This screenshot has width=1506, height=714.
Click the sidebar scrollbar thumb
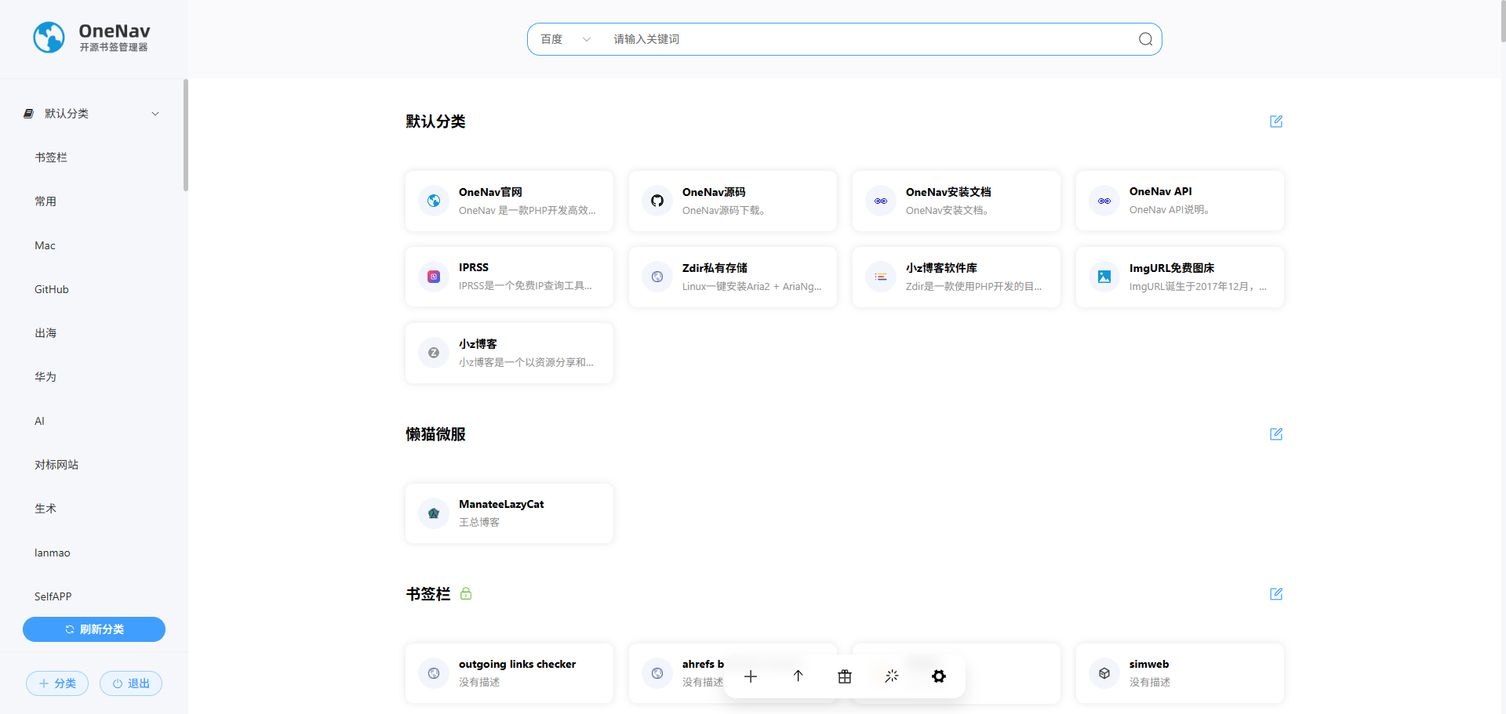click(186, 135)
